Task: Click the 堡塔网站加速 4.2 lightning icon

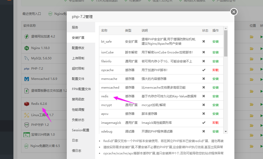Action: (x=27, y=36)
